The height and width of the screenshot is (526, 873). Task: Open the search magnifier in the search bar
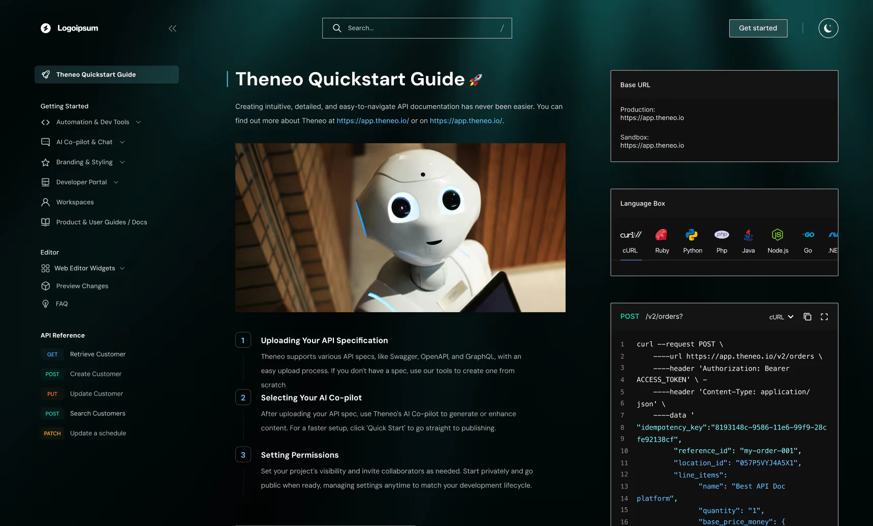click(x=337, y=28)
